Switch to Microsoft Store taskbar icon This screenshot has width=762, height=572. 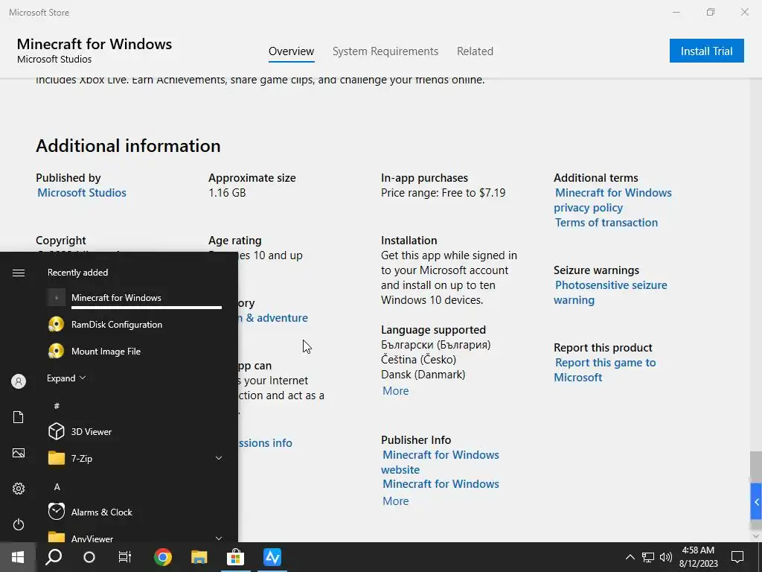point(235,557)
